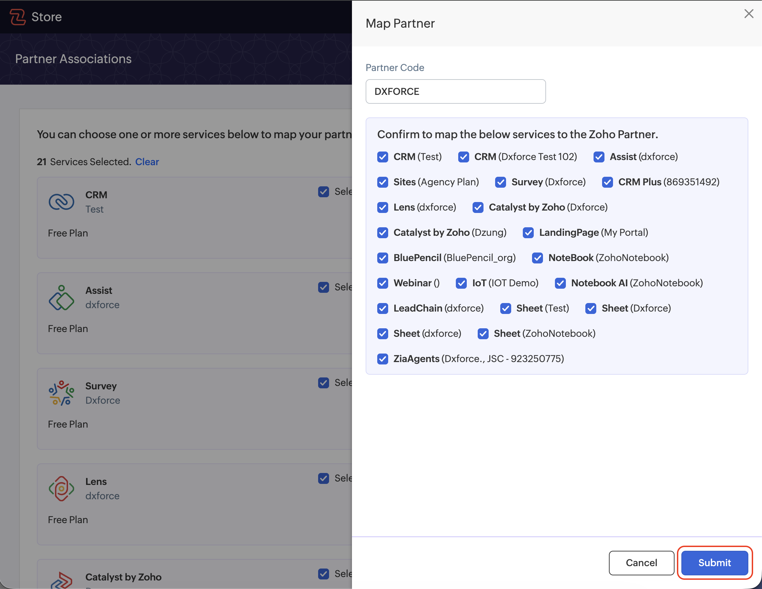Click the CRM service icon
This screenshot has height=589, width=762.
click(62, 202)
